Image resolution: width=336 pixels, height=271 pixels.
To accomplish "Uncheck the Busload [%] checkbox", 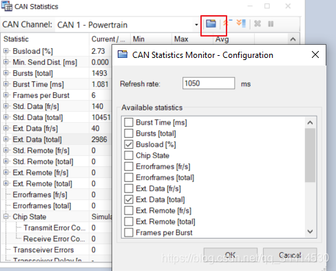I will coord(129,144).
